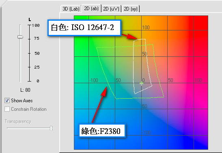Click the Transparency label
Viewport: 222px width, 153px height.
(x=18, y=121)
